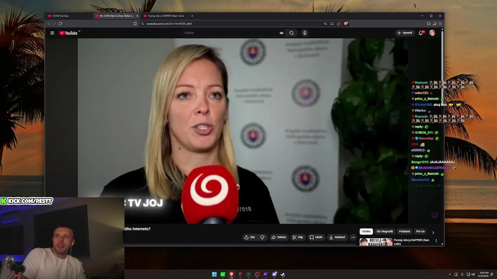This screenshot has height=279, width=497.
Task: Go forward in browser
Action: (54, 24)
